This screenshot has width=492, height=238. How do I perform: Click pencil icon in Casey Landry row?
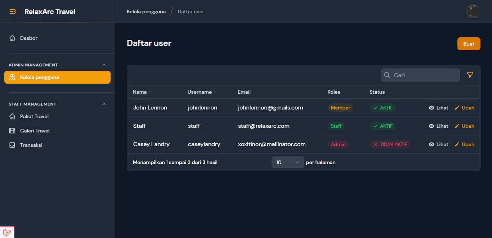pyautogui.click(x=457, y=144)
